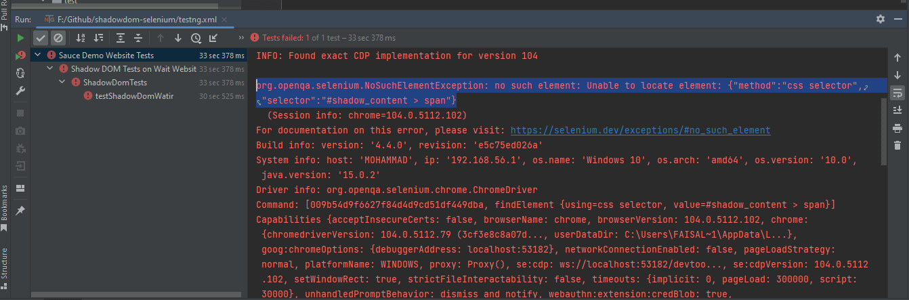Click Expand All in test toolbar
909x300 pixels.
(x=121, y=38)
